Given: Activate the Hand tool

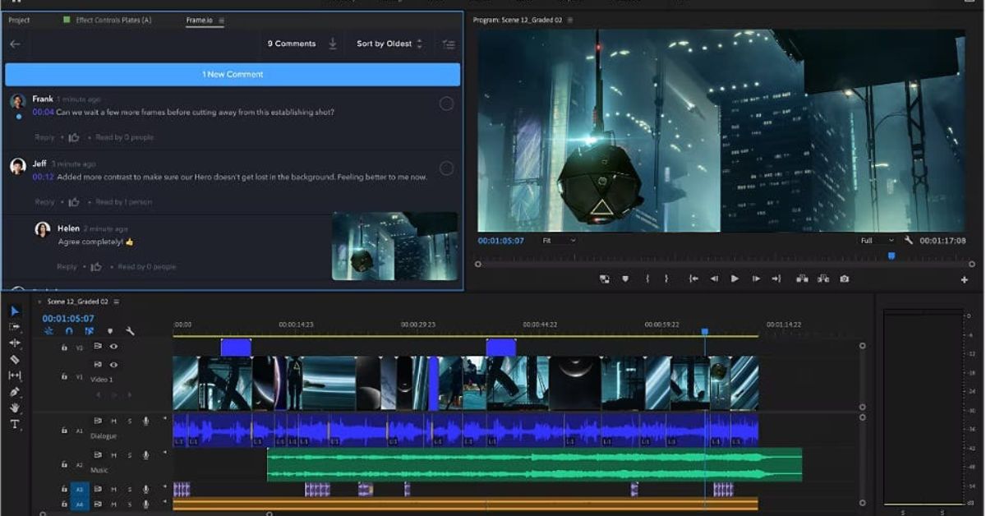Looking at the screenshot, I should coord(15,408).
